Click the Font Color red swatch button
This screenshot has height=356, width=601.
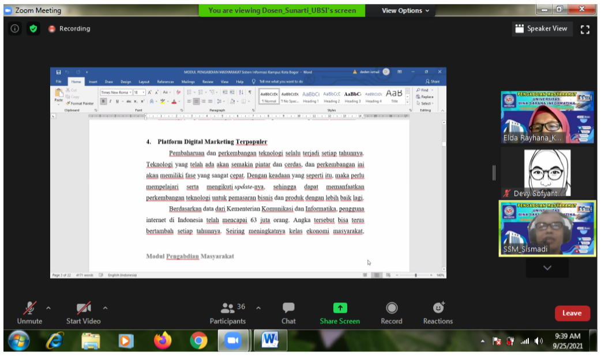[174, 101]
